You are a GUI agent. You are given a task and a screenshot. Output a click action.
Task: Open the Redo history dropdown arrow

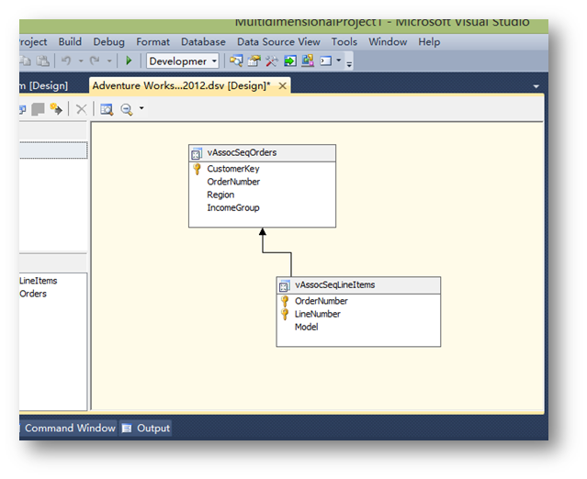pyautogui.click(x=109, y=61)
